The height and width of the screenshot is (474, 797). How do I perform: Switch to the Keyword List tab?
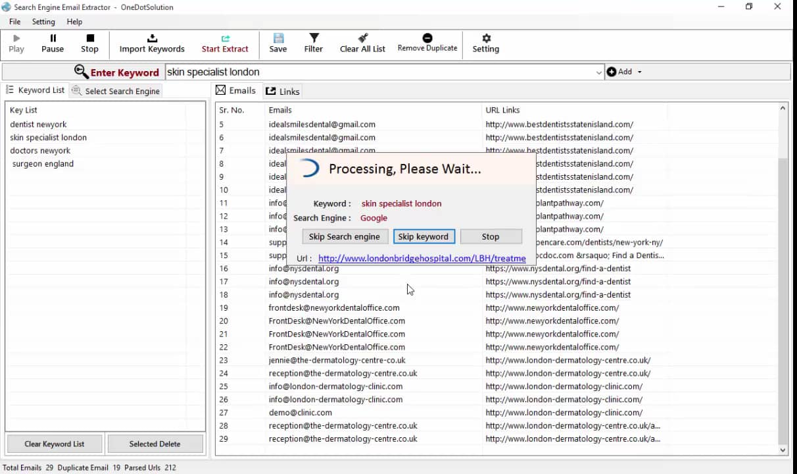click(x=36, y=90)
